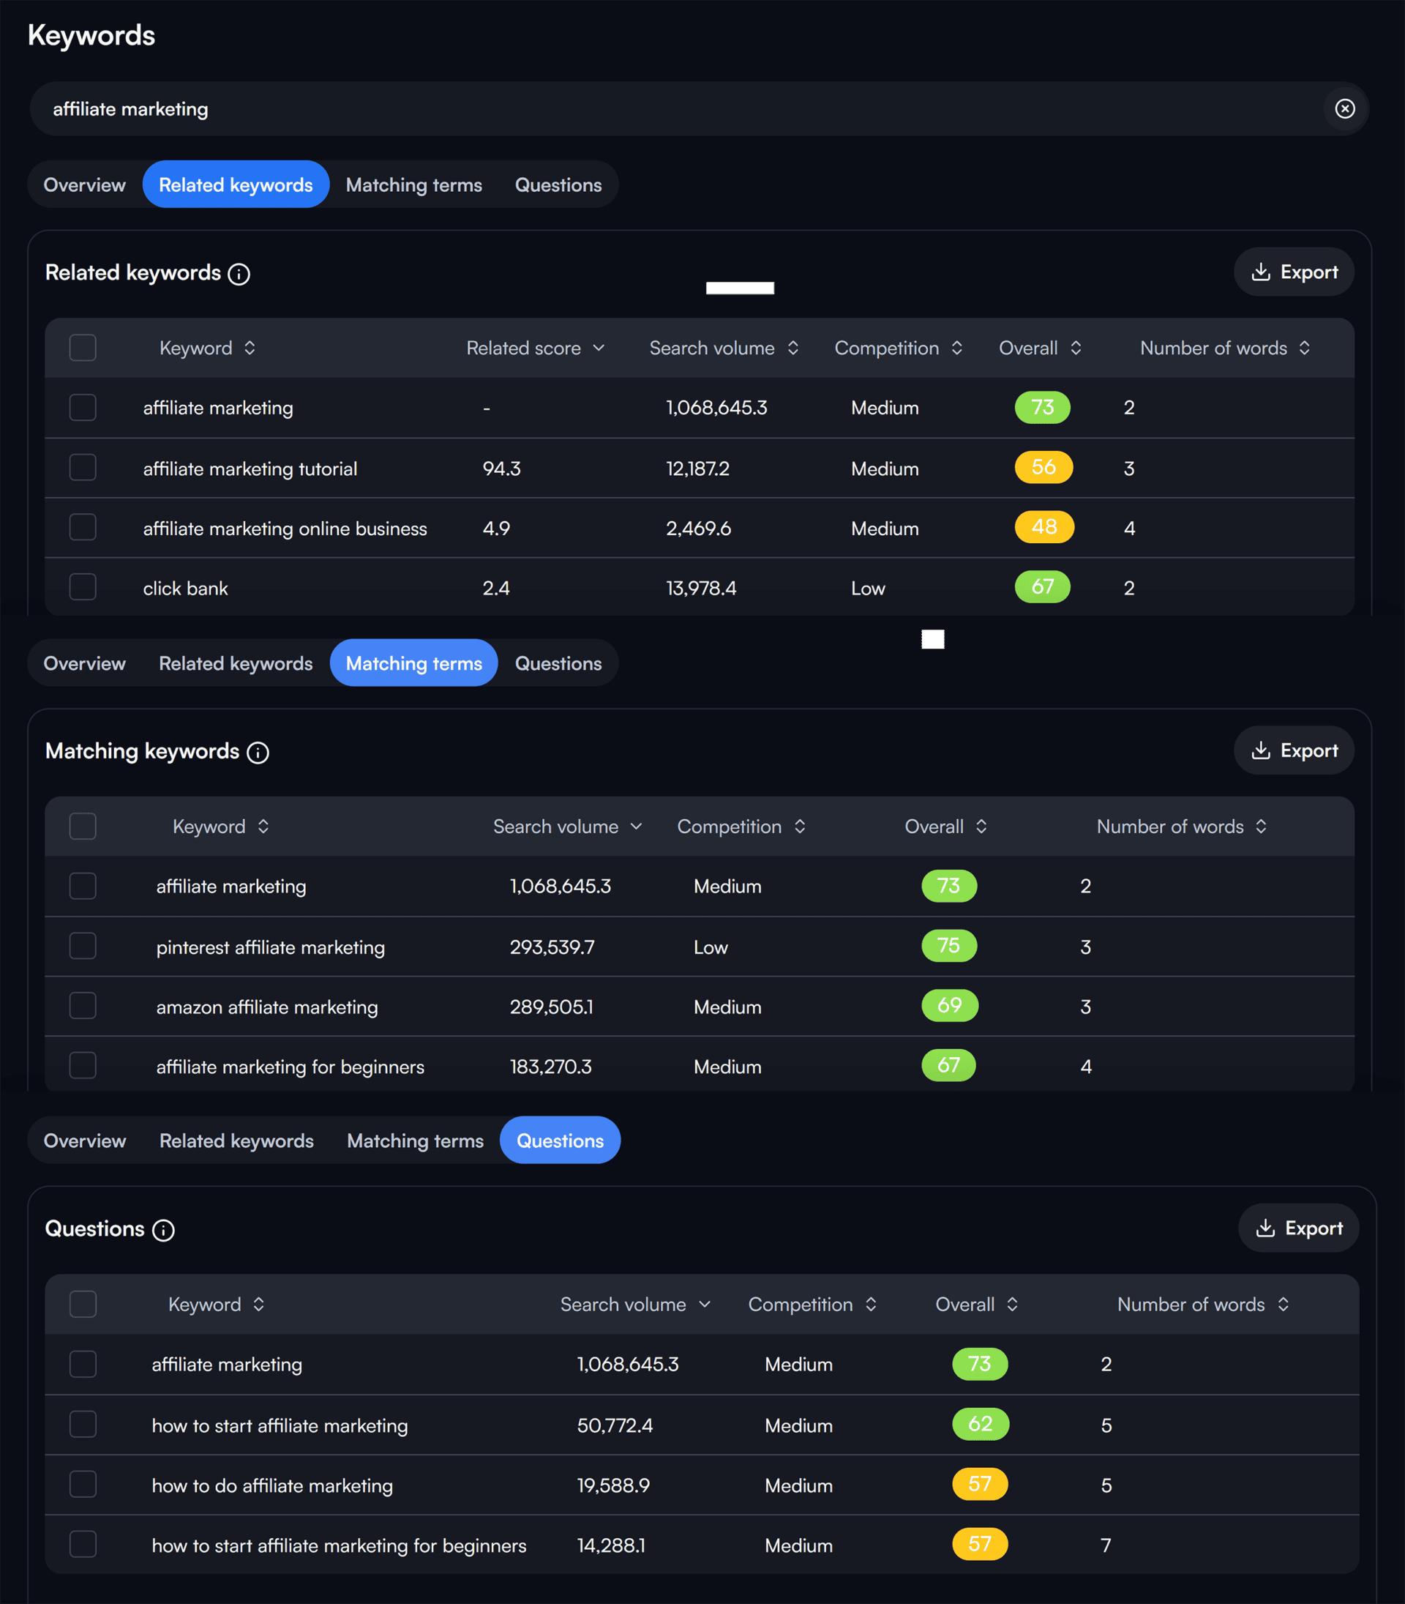
Task: Toggle Related score descending sort chevron
Action: 599,348
